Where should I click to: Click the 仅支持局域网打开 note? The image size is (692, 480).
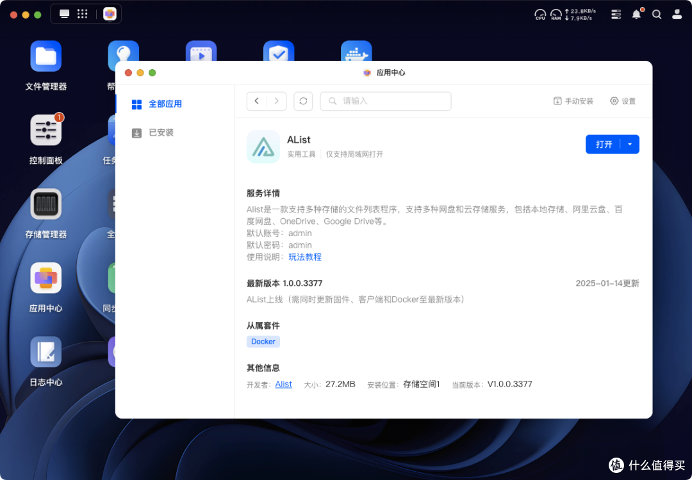click(x=354, y=154)
